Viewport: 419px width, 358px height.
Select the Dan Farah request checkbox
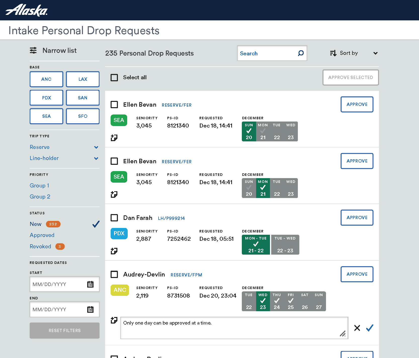click(x=114, y=218)
